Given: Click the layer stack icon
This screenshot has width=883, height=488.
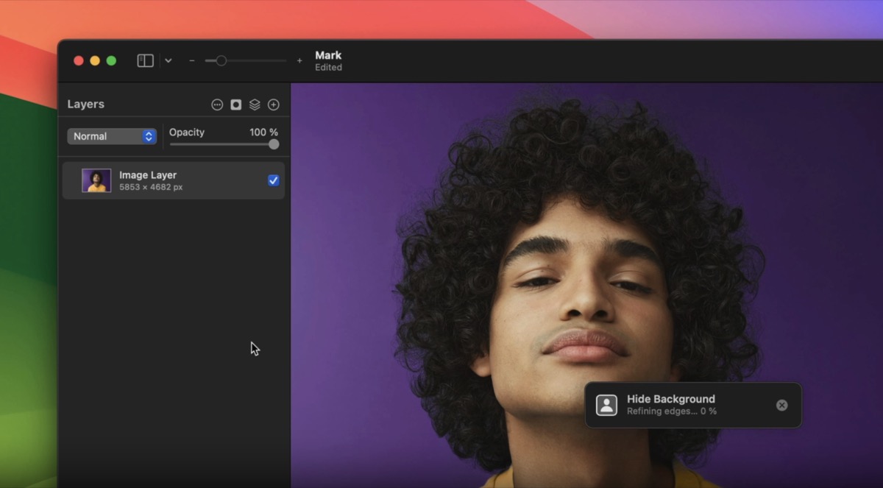Looking at the screenshot, I should click(x=255, y=105).
